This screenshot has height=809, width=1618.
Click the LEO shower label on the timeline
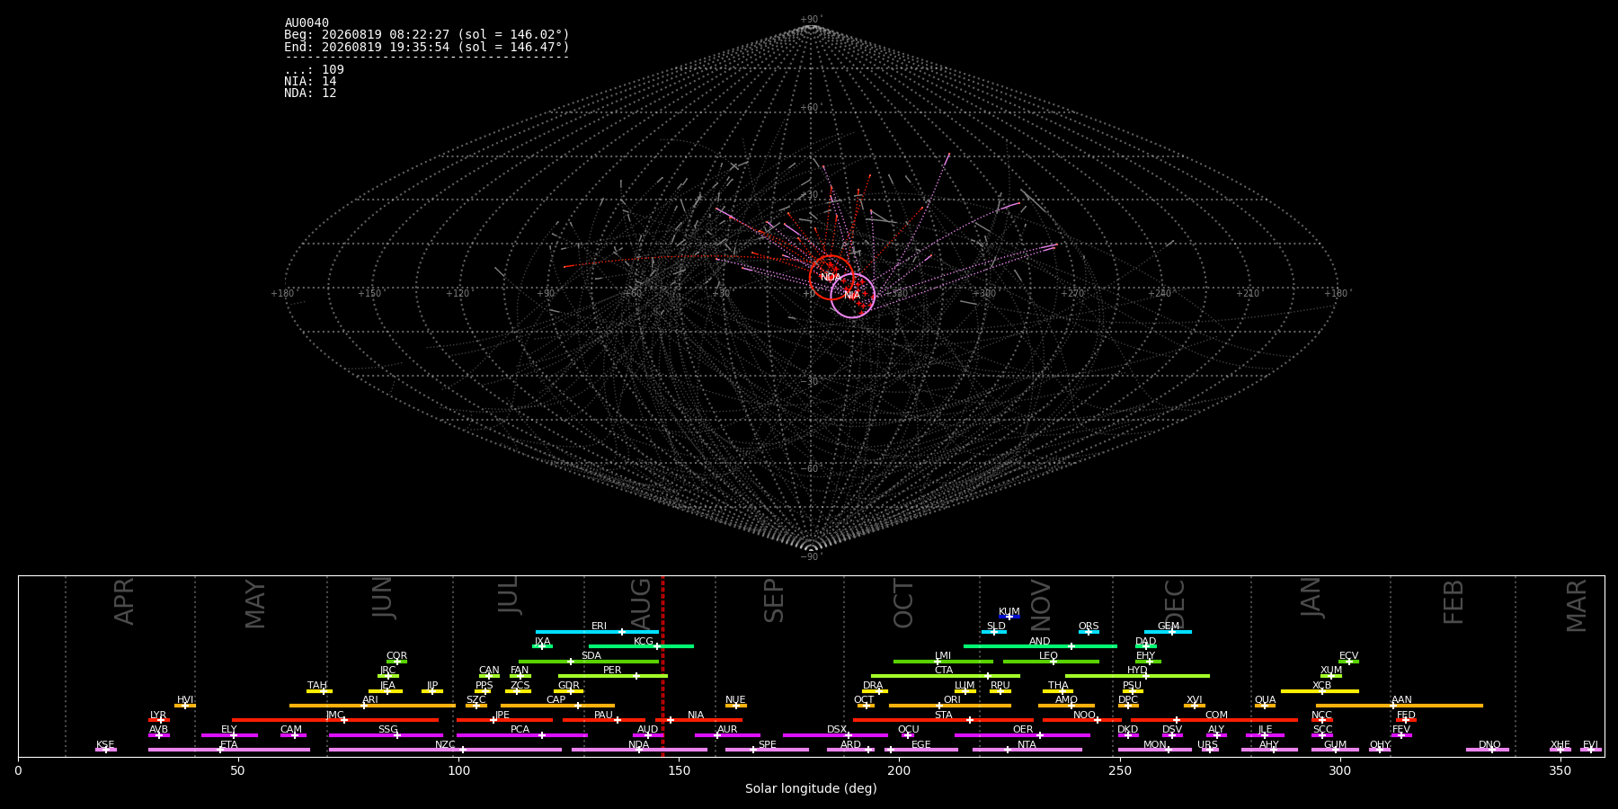coord(1049,656)
